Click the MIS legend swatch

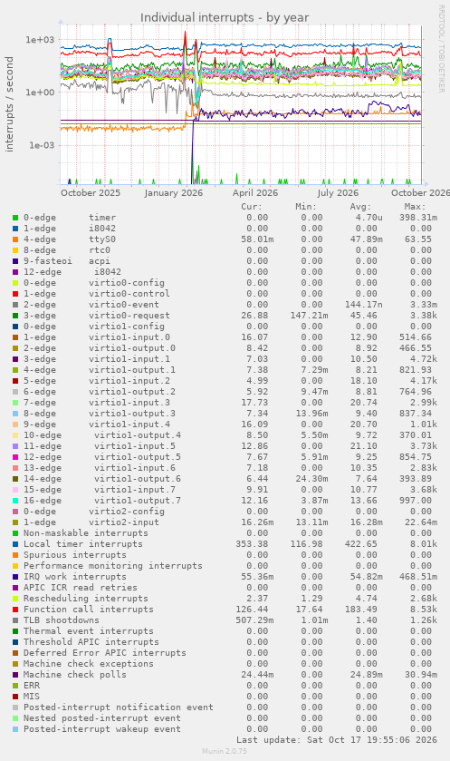point(15,697)
